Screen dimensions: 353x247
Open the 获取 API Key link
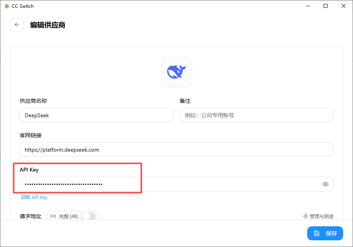pos(34,197)
